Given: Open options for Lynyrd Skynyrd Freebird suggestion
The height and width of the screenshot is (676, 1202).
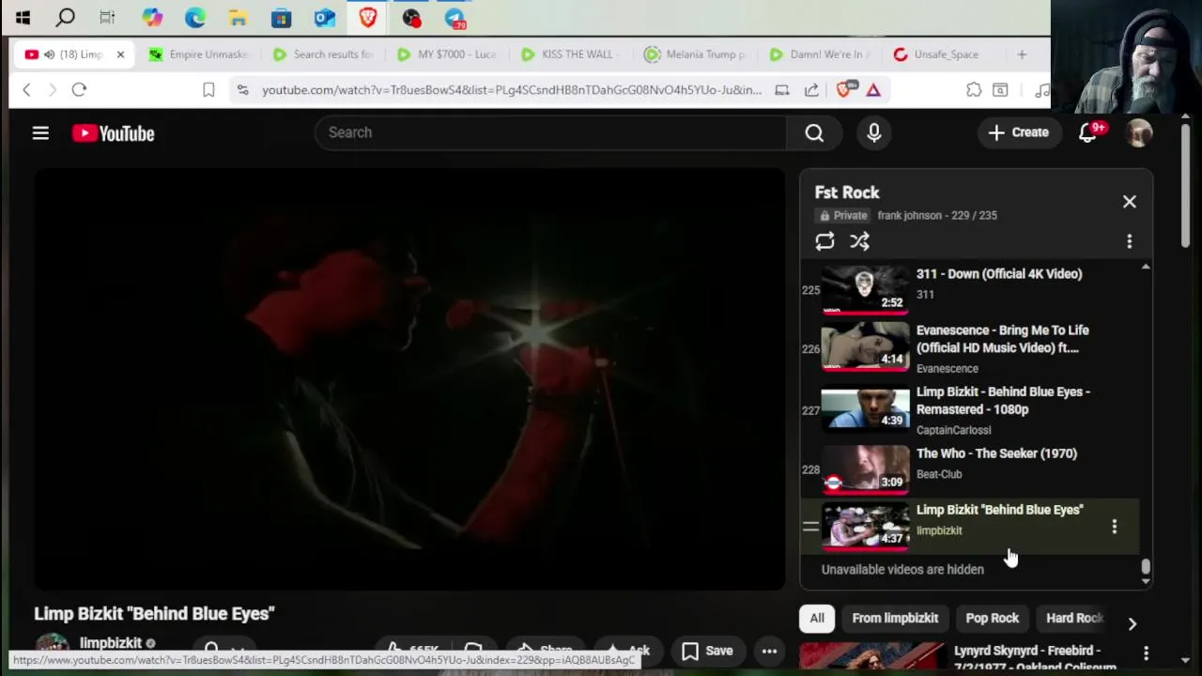Looking at the screenshot, I should pos(1146,653).
